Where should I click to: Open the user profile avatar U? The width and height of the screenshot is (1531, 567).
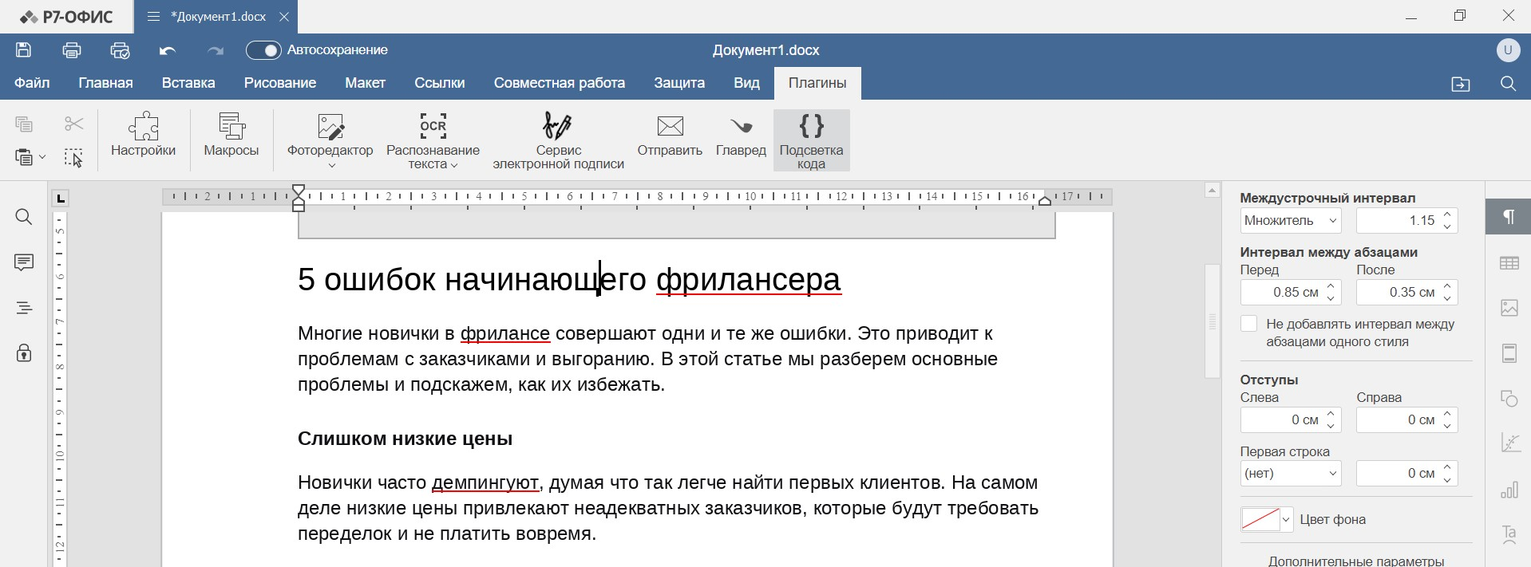tap(1508, 50)
